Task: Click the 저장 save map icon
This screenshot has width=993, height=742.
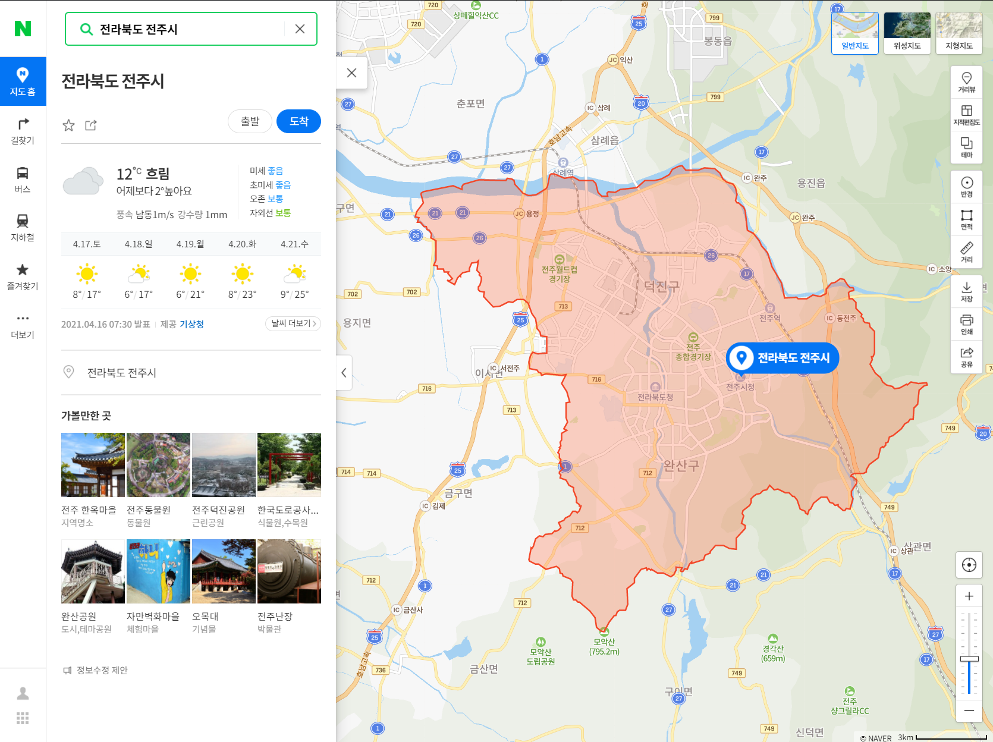Action: coord(967,292)
